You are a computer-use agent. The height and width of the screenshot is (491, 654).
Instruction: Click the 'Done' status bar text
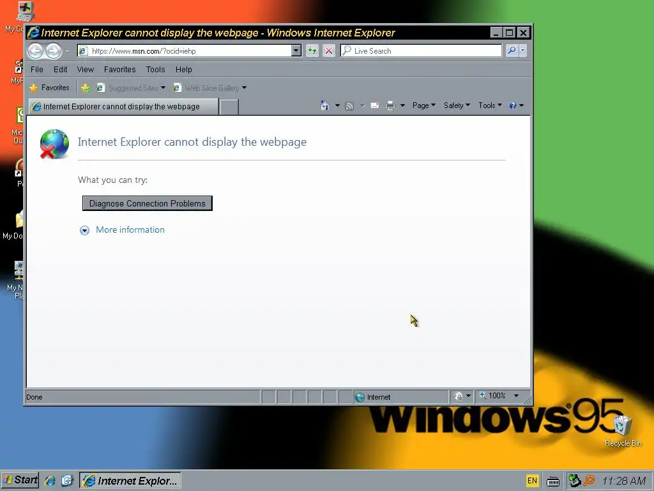34,397
